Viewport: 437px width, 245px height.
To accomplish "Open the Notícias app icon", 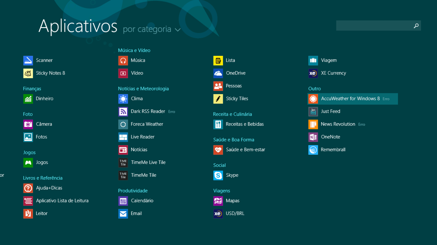I will [123, 150].
